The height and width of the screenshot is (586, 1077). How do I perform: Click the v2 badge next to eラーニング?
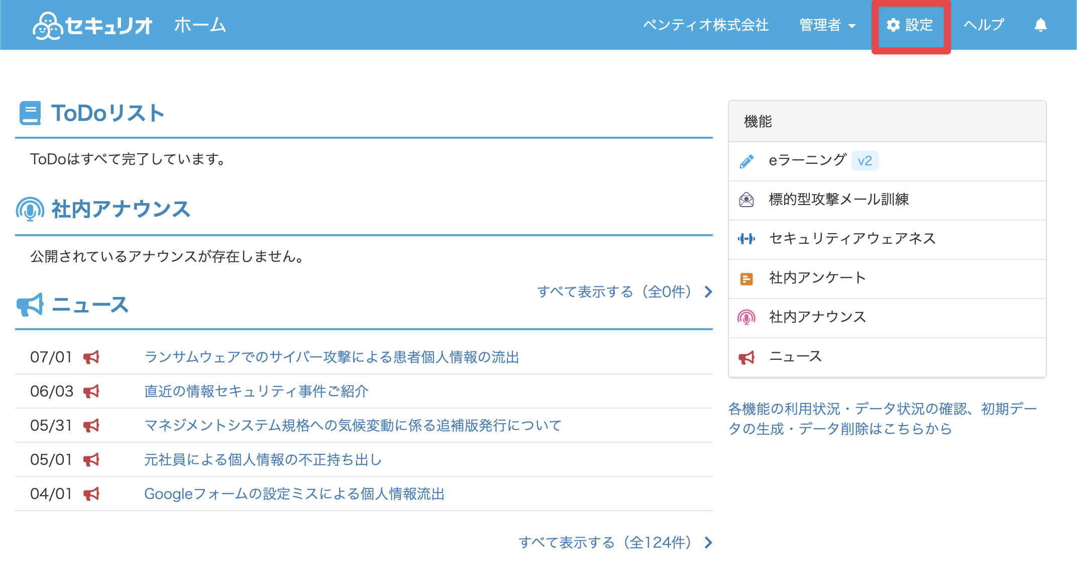pos(865,161)
